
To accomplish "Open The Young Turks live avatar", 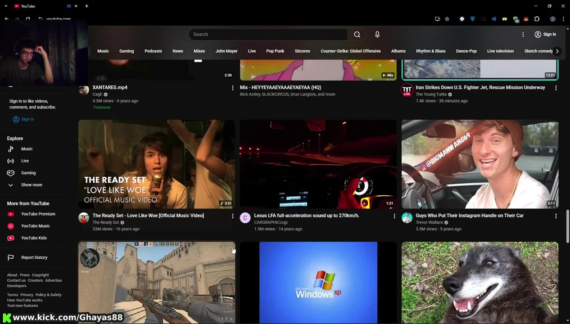I will pos(407,90).
